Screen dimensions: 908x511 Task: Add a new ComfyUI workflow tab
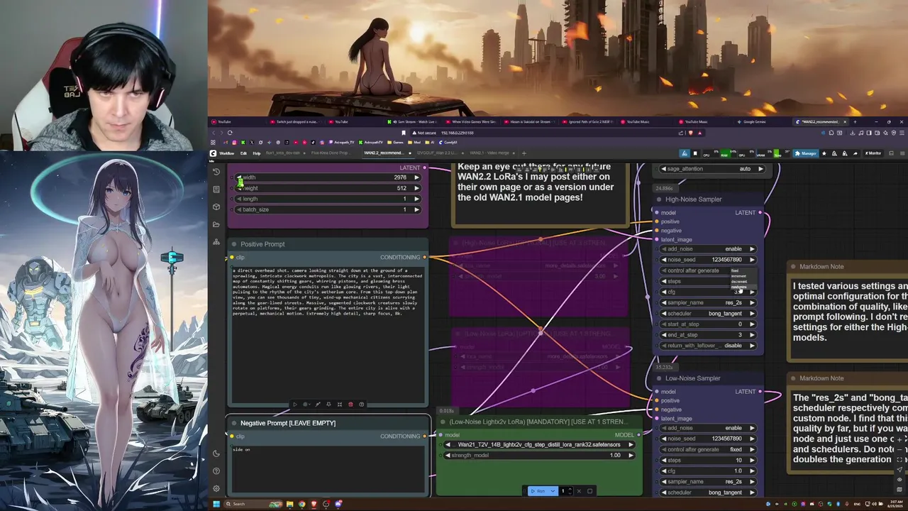524,153
